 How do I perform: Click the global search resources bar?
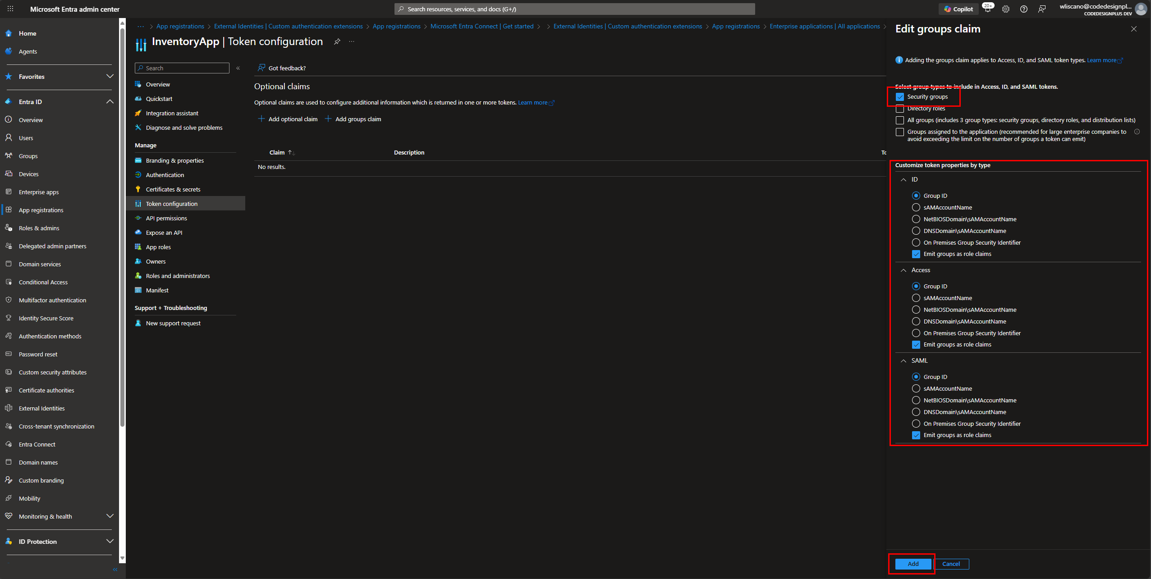tap(575, 9)
